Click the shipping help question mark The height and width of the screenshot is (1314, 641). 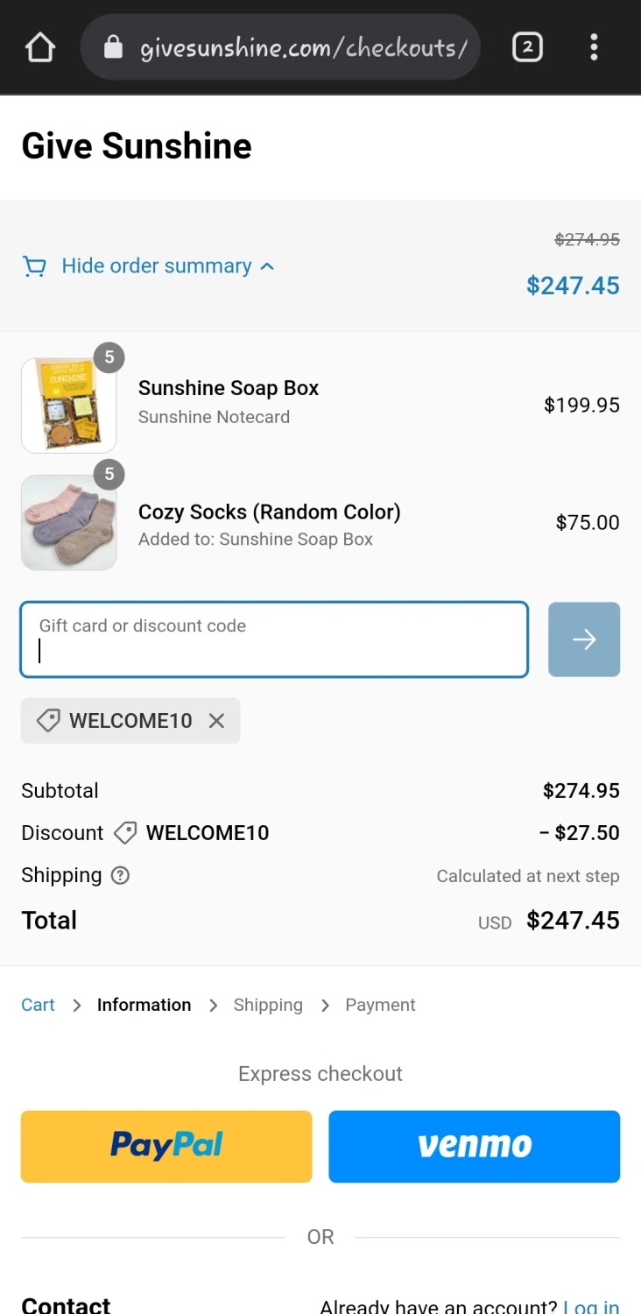(x=121, y=875)
